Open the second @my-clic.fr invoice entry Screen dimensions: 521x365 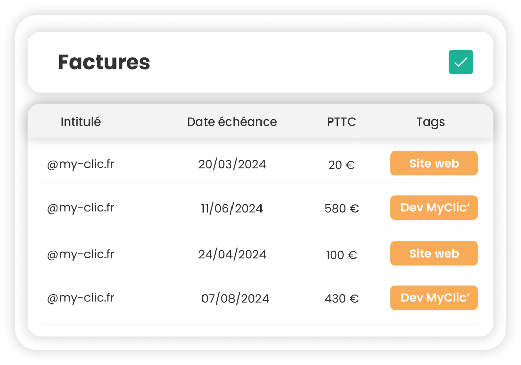click(80, 207)
